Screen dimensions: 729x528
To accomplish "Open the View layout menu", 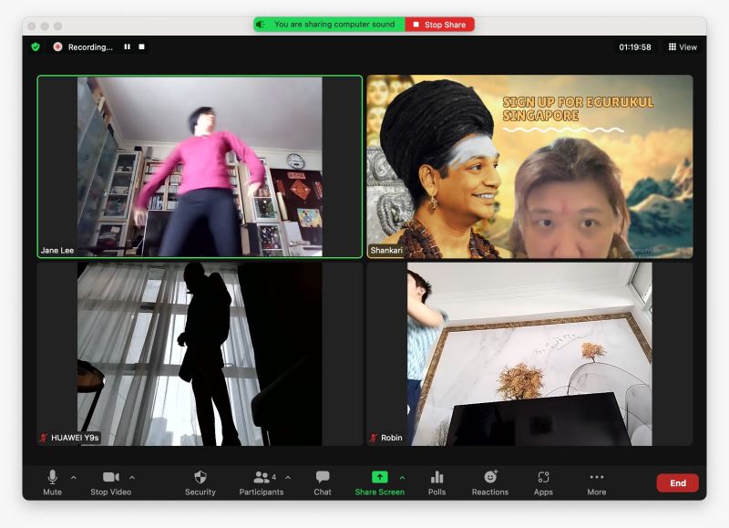I will (683, 47).
